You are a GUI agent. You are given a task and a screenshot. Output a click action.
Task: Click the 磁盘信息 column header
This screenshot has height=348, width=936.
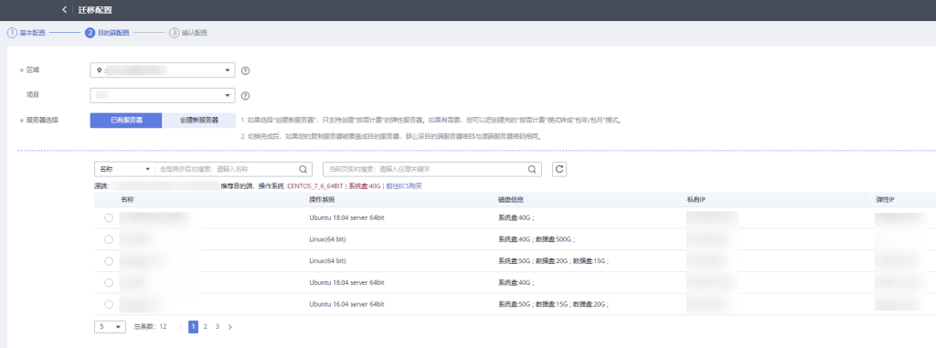click(x=511, y=200)
